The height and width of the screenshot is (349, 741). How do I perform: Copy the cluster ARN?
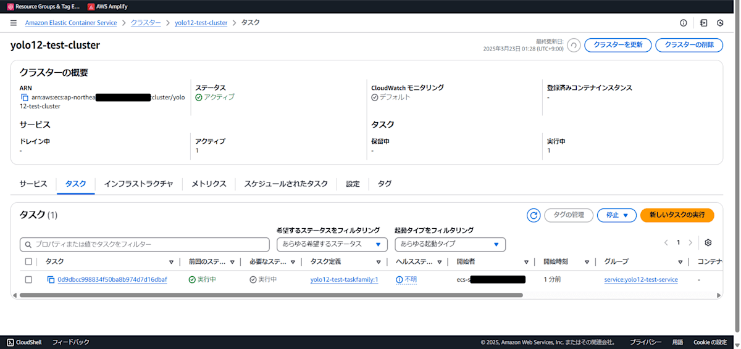(x=25, y=97)
